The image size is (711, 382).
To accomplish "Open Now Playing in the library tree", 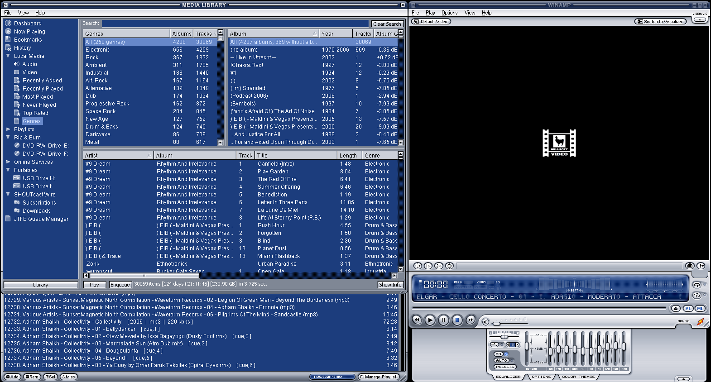I will pos(29,32).
